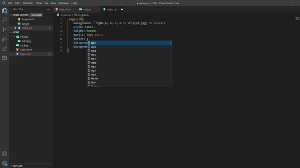Open the Help menu
This screenshot has height=168, width=300.
click(74, 3)
